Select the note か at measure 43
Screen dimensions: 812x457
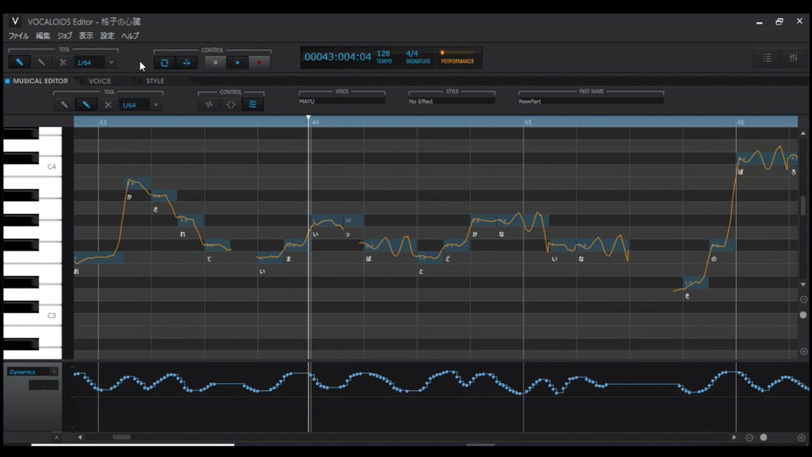tap(138, 183)
